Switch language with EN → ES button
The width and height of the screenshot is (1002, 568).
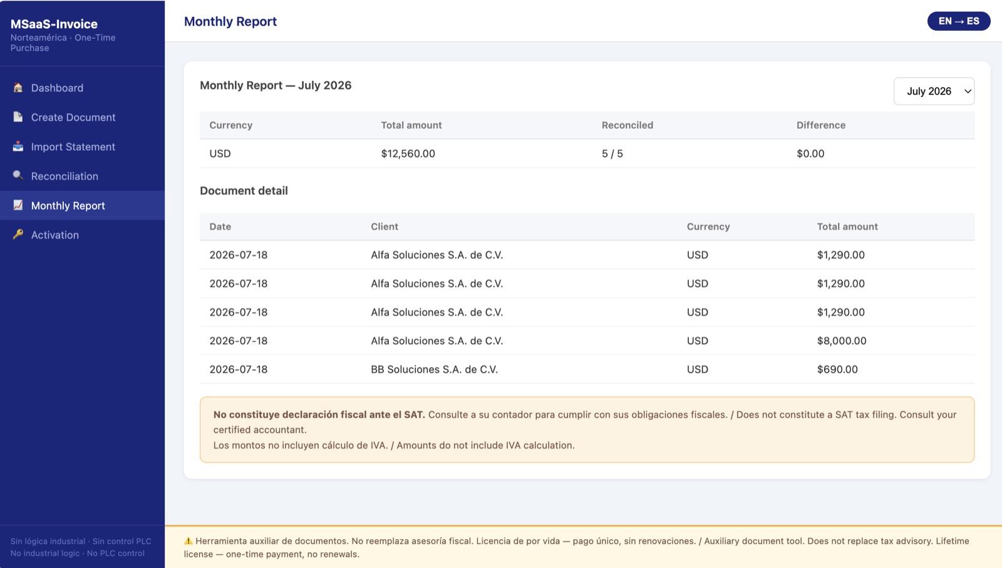point(959,21)
